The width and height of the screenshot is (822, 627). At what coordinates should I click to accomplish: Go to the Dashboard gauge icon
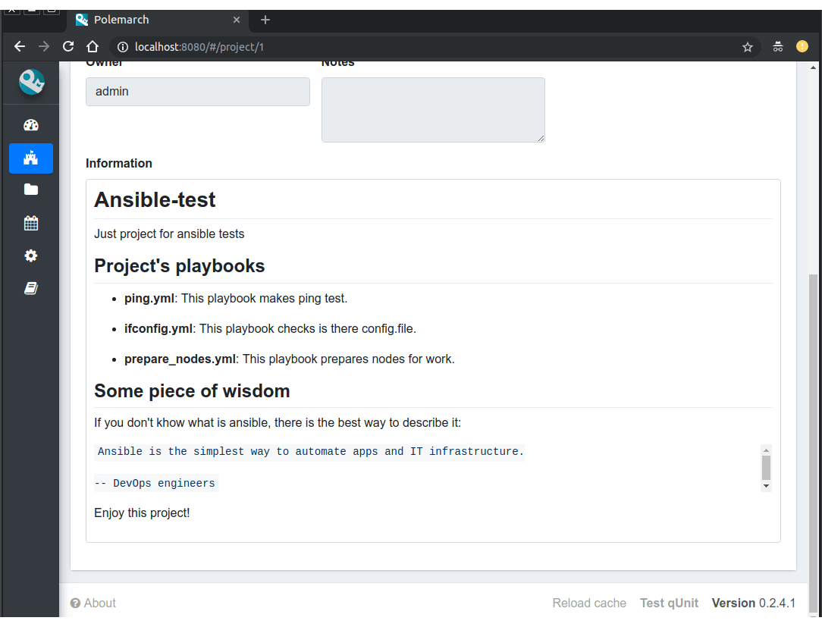coord(31,125)
